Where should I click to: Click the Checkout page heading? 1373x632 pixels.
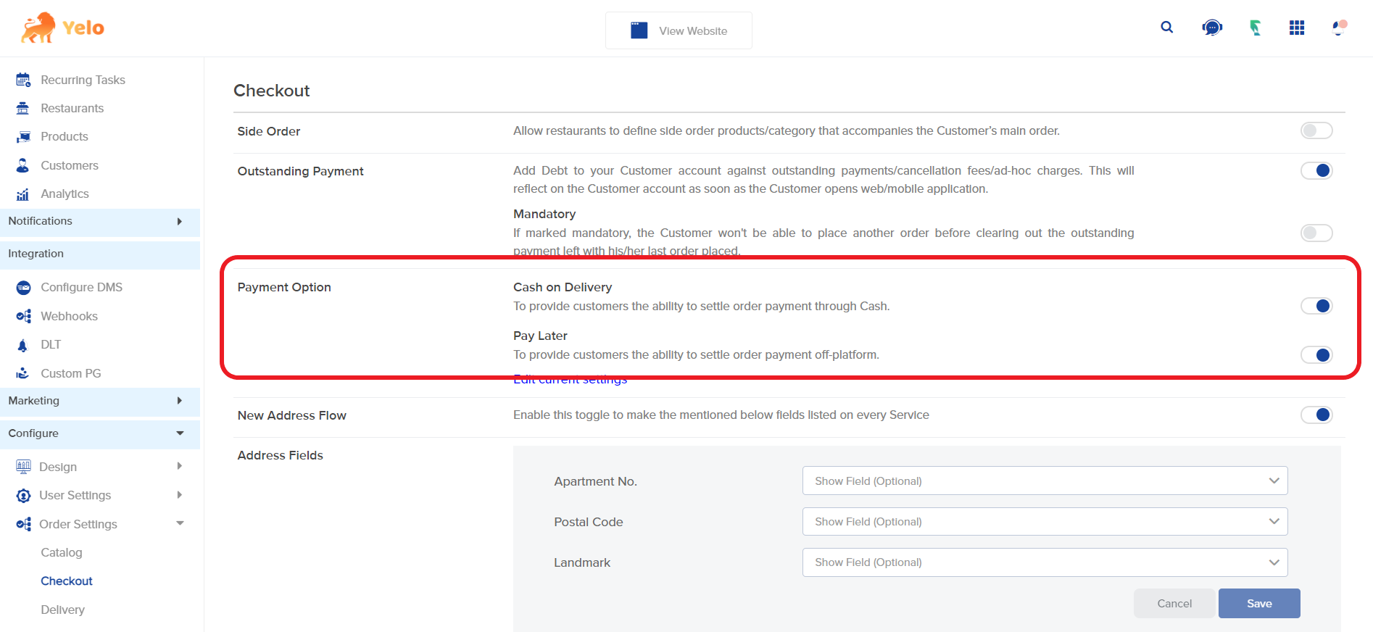pyautogui.click(x=272, y=91)
